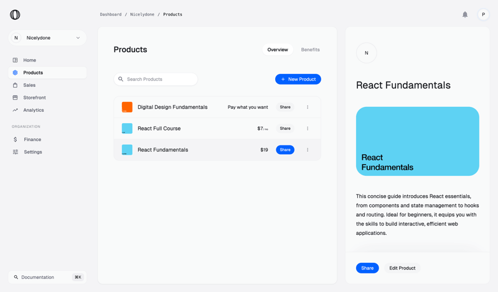Expand the Nicelydone organization dropdown chevron

[x=78, y=38]
